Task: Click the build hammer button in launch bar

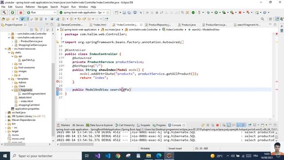Action: [x=4, y=12]
